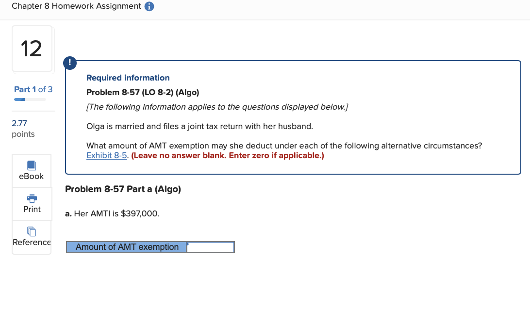The height and width of the screenshot is (327, 530).
Task: Open the Exhibit 8-5 link
Action: pyautogui.click(x=106, y=155)
